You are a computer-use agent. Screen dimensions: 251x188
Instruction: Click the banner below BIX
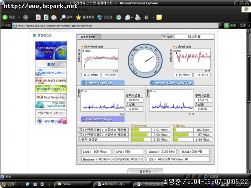click(x=51, y=73)
